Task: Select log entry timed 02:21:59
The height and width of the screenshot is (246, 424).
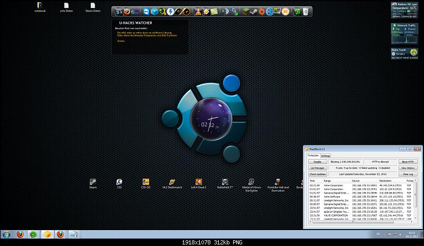Action: (361, 185)
